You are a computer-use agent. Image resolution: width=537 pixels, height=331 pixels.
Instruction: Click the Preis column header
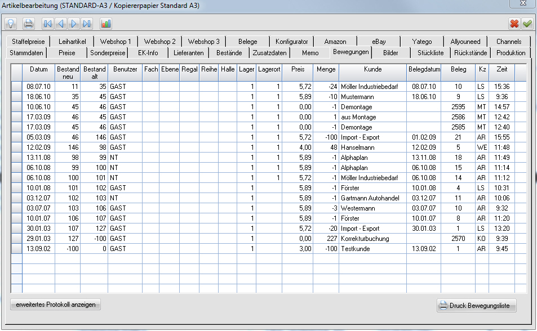click(298, 73)
